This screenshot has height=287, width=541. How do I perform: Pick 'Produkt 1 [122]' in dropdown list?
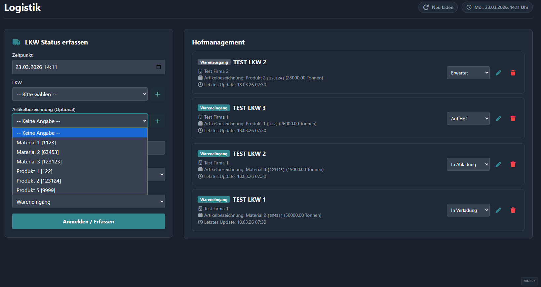coord(34,171)
